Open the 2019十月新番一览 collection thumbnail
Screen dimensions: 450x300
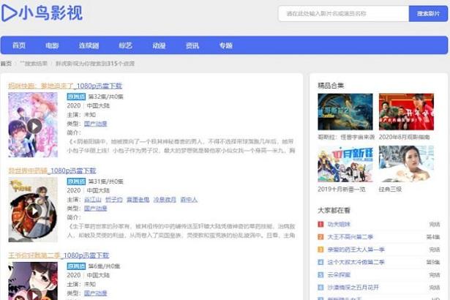coord(345,164)
